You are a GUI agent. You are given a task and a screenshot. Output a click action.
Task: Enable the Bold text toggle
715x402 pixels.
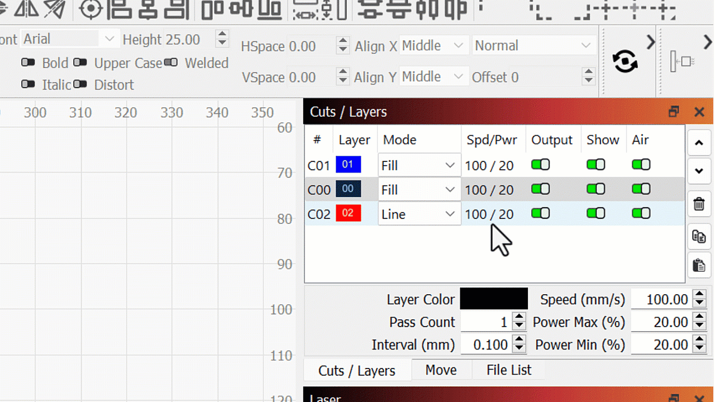point(28,63)
